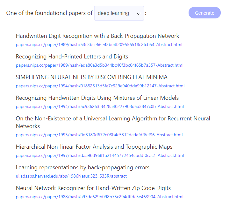Image resolution: width=244 pixels, height=203 pixels.
Task: Open the ui.adsabs.harvard.edu 1986Natur abstract link
Action: (x=71, y=176)
